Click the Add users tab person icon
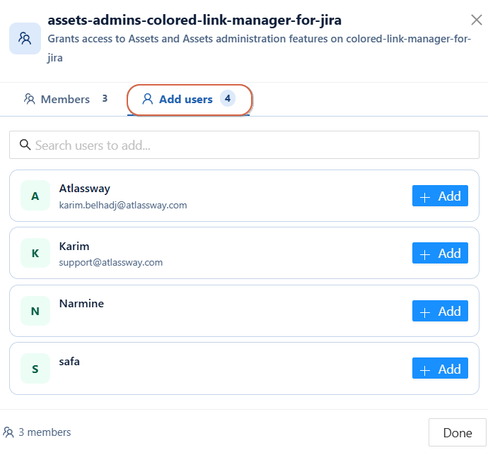Image resolution: width=488 pixels, height=450 pixels. (147, 99)
